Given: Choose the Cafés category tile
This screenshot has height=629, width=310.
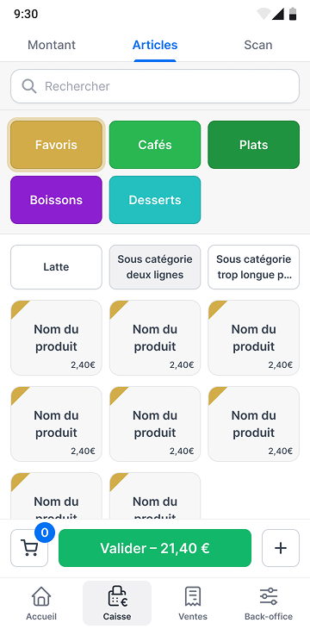Looking at the screenshot, I should pos(155,145).
